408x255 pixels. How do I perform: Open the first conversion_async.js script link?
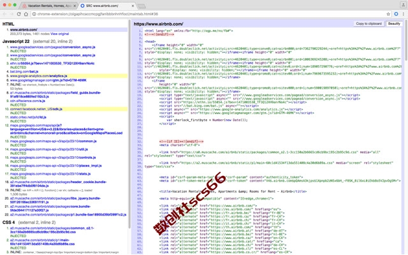(52, 47)
